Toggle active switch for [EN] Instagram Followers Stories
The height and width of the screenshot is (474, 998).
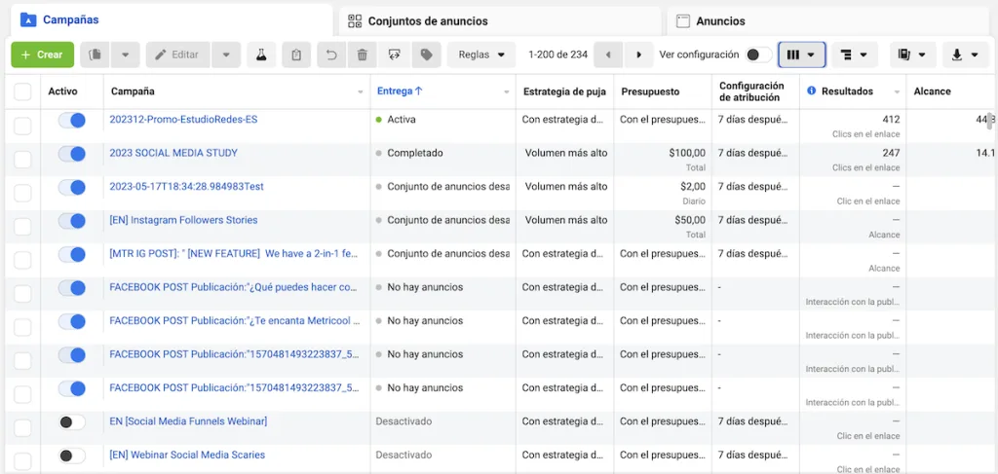pyautogui.click(x=72, y=221)
